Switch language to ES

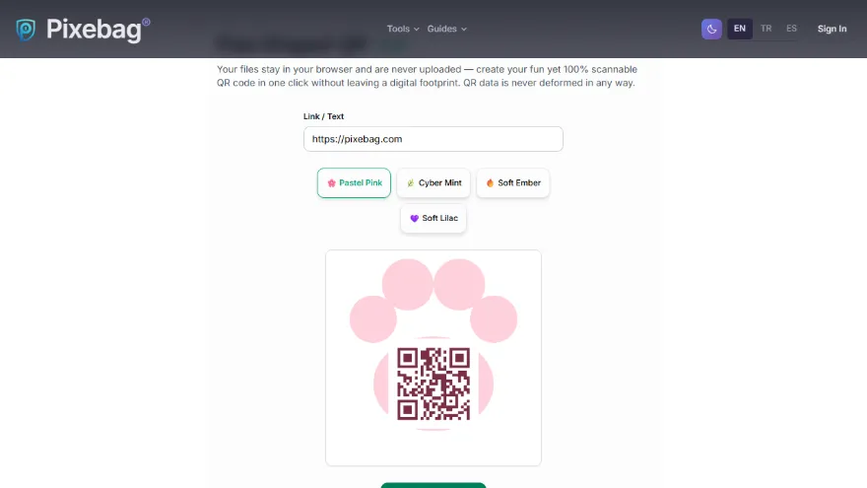coord(791,29)
